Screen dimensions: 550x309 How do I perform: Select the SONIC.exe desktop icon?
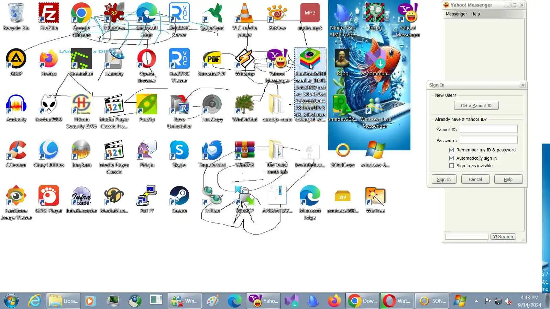(x=342, y=153)
